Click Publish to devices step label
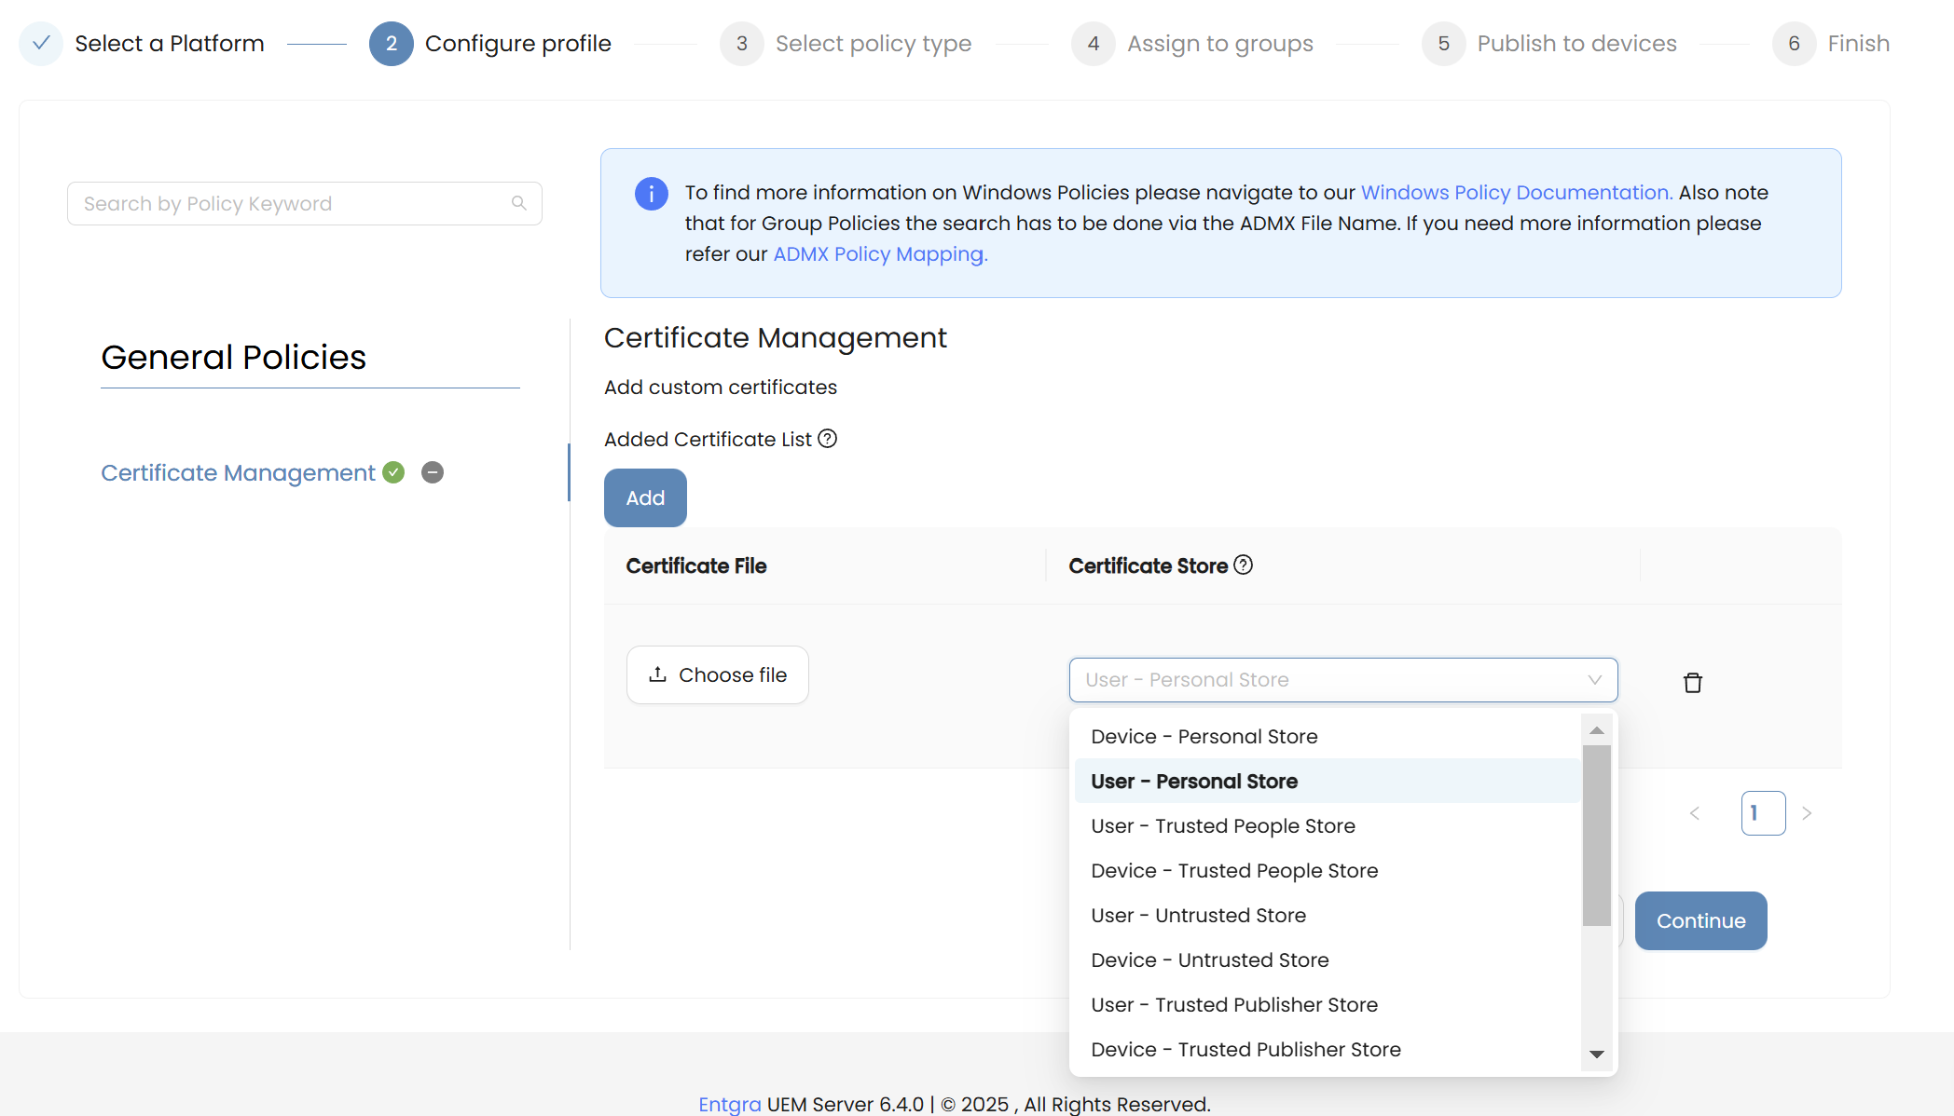The width and height of the screenshot is (1954, 1116). pos(1577,44)
